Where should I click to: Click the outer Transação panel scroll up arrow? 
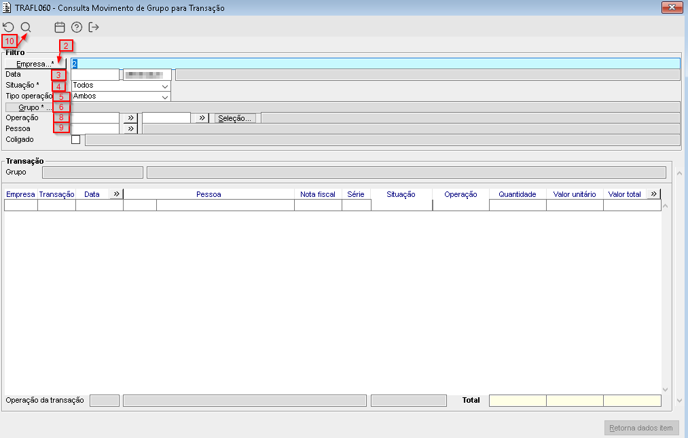(x=679, y=173)
